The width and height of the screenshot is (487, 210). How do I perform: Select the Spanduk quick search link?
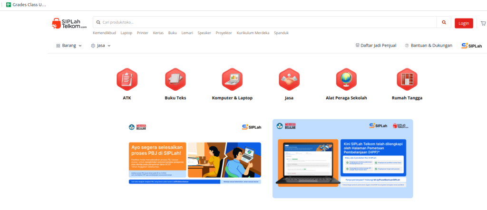(x=282, y=33)
